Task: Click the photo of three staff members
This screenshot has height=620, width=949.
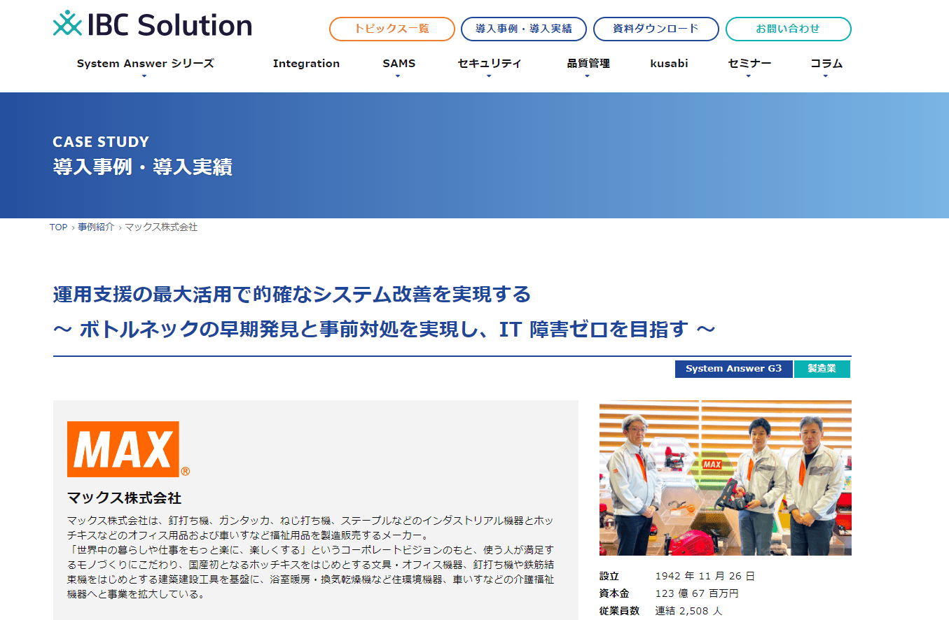Action: pyautogui.click(x=725, y=478)
